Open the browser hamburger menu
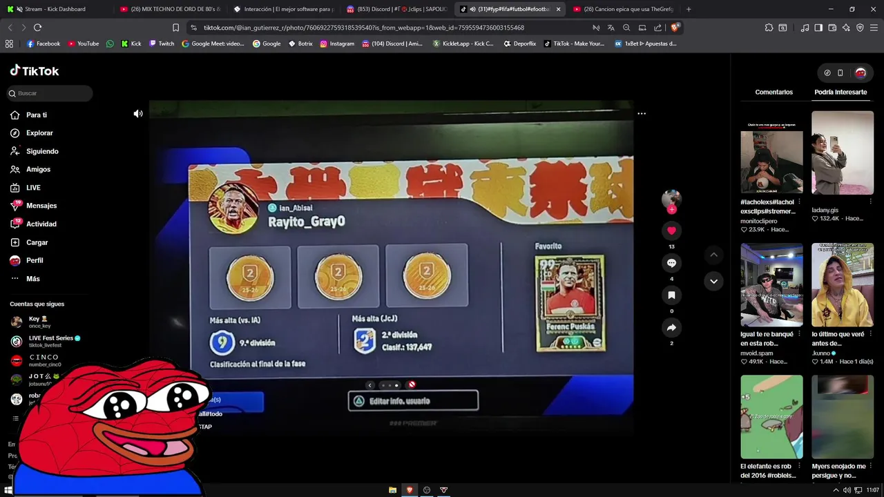Viewport: 884px width, 497px height. (874, 28)
